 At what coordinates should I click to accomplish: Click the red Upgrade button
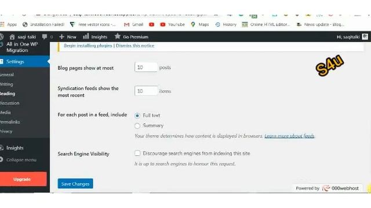(23, 179)
